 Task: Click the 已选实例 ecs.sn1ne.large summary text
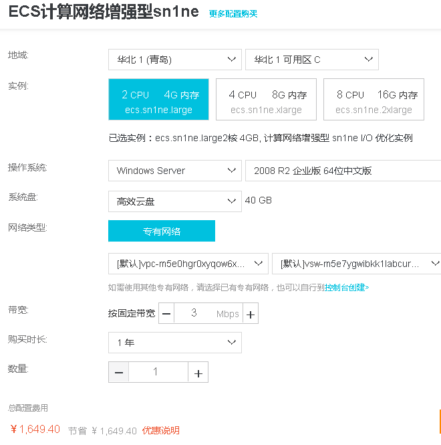(261, 139)
